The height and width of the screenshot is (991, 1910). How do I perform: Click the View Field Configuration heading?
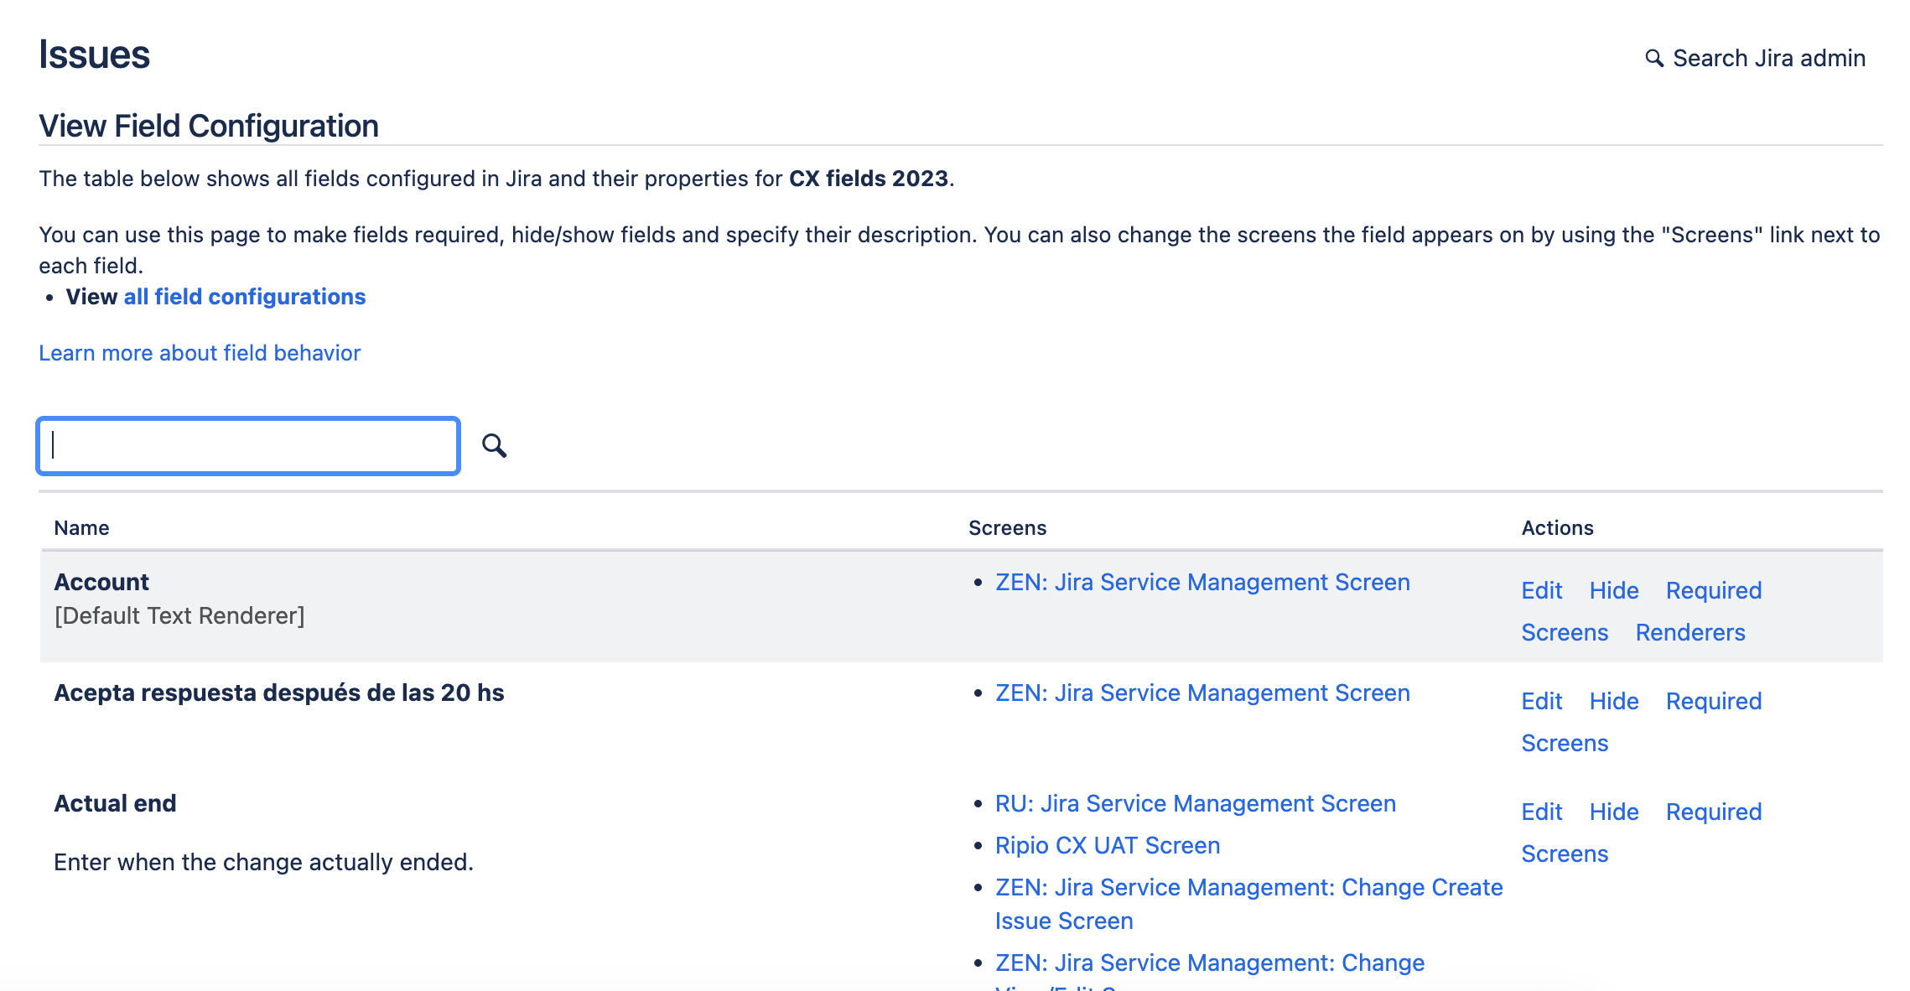[x=209, y=126]
